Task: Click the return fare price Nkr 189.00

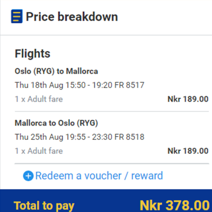Action: click(x=188, y=151)
